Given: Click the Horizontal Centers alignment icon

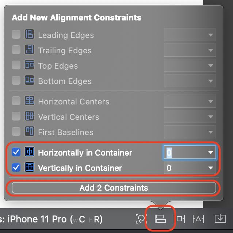Looking at the screenshot, I should point(30,100).
